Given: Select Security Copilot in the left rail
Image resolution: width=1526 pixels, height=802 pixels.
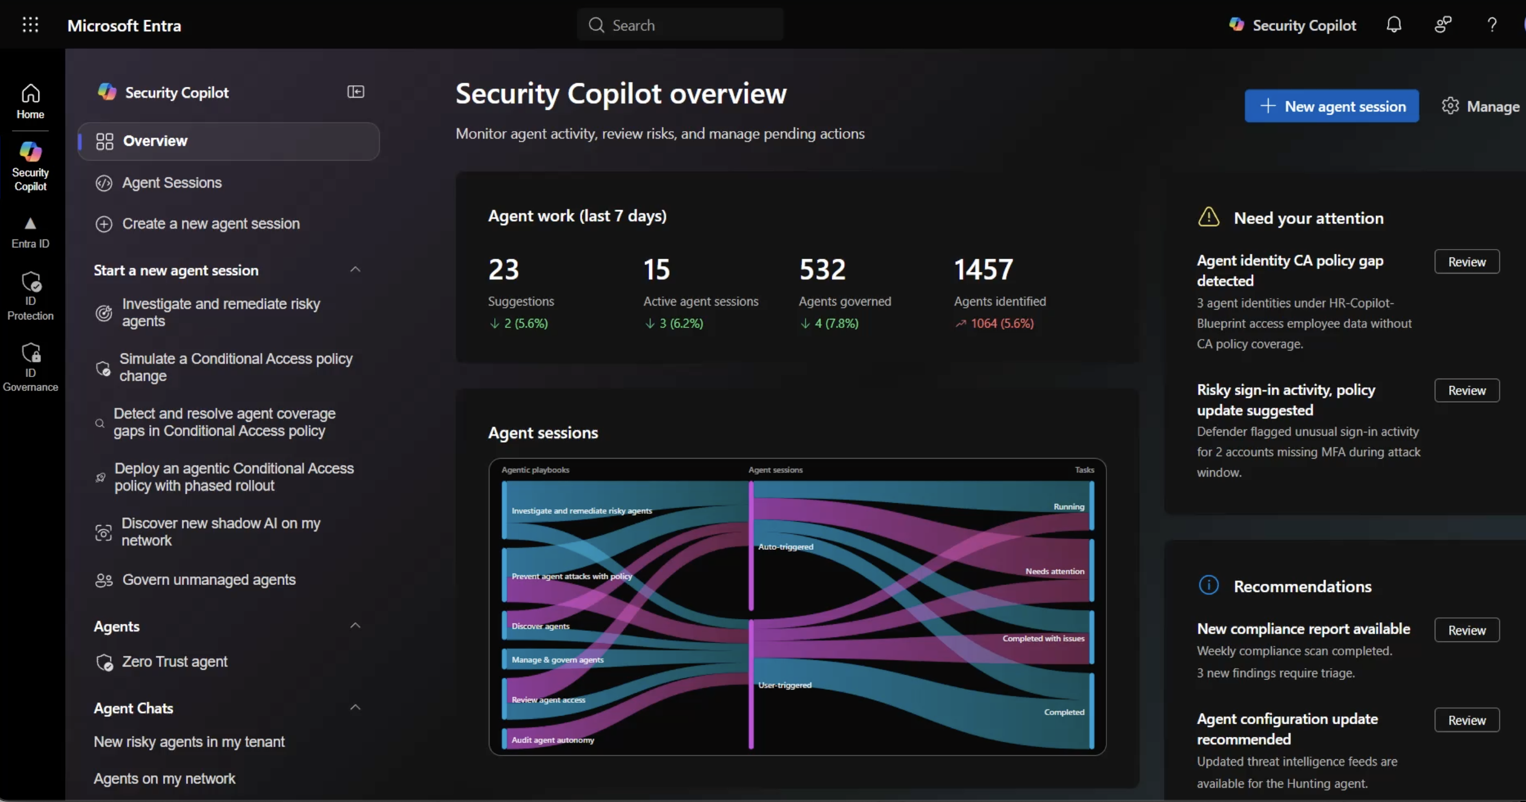Looking at the screenshot, I should click(30, 166).
